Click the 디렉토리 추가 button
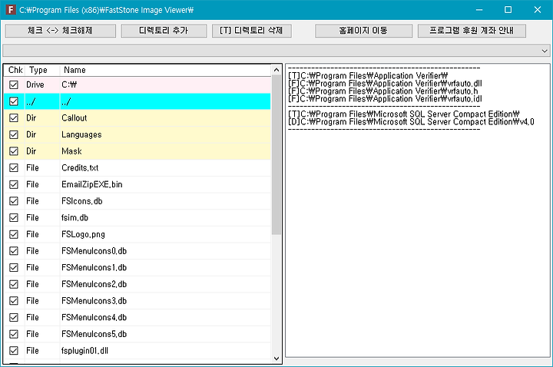553x367 pixels. [164, 31]
